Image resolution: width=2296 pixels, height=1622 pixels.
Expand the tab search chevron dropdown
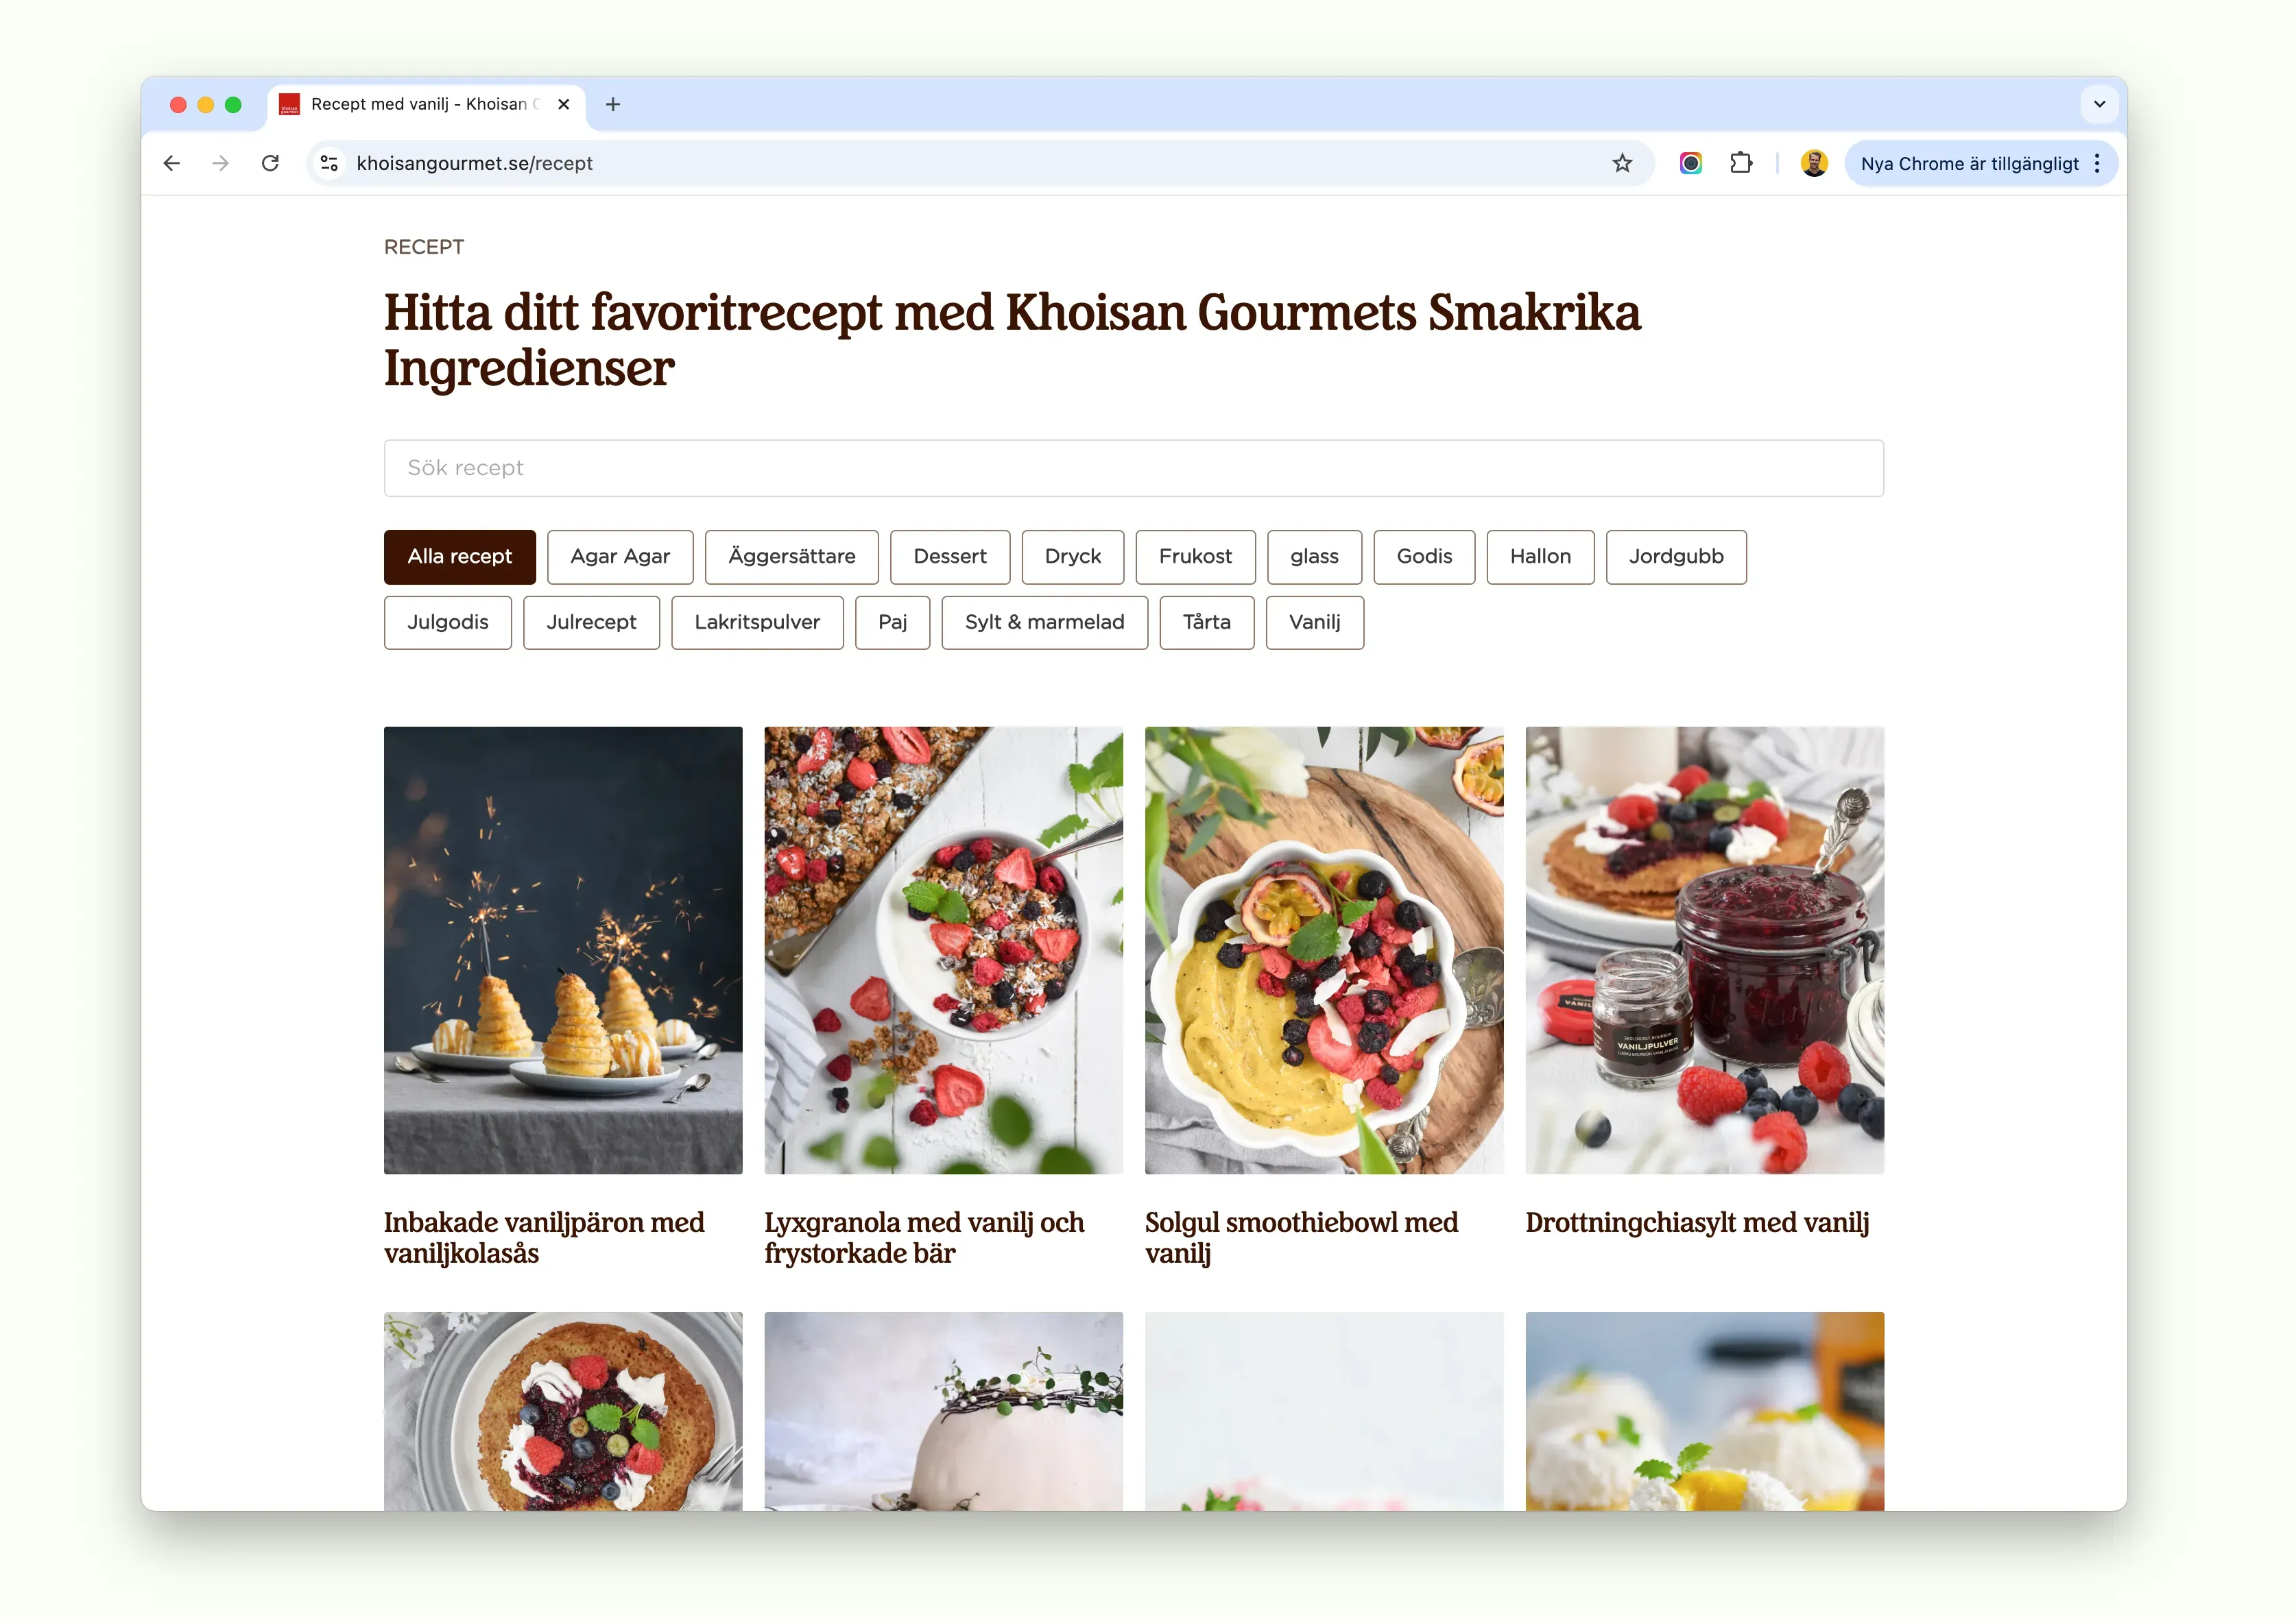tap(2099, 104)
